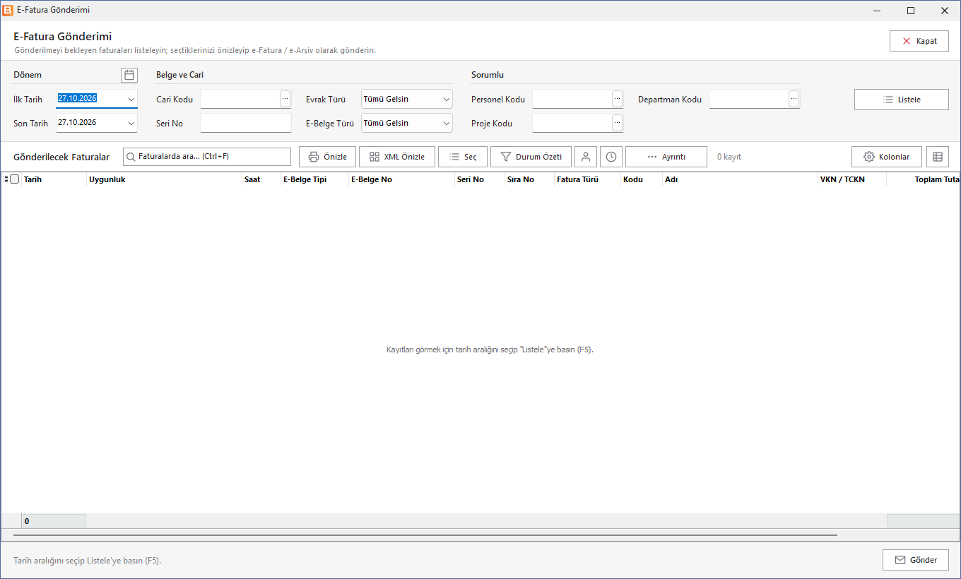Expand the İlk Tarih date dropdown
The width and height of the screenshot is (961, 579).
(131, 100)
